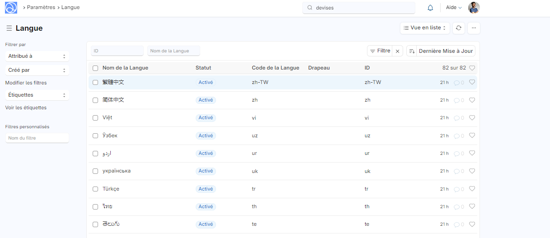
Task: Toggle the sidebar hamburger icon
Action: click(x=9, y=28)
